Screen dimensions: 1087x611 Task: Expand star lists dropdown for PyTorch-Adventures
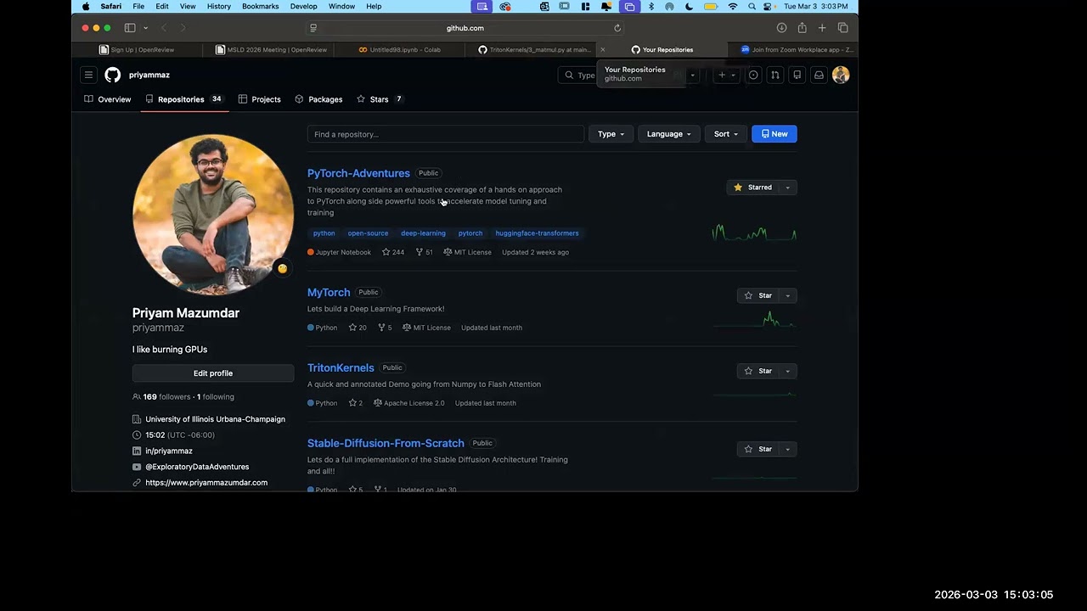[x=787, y=188]
